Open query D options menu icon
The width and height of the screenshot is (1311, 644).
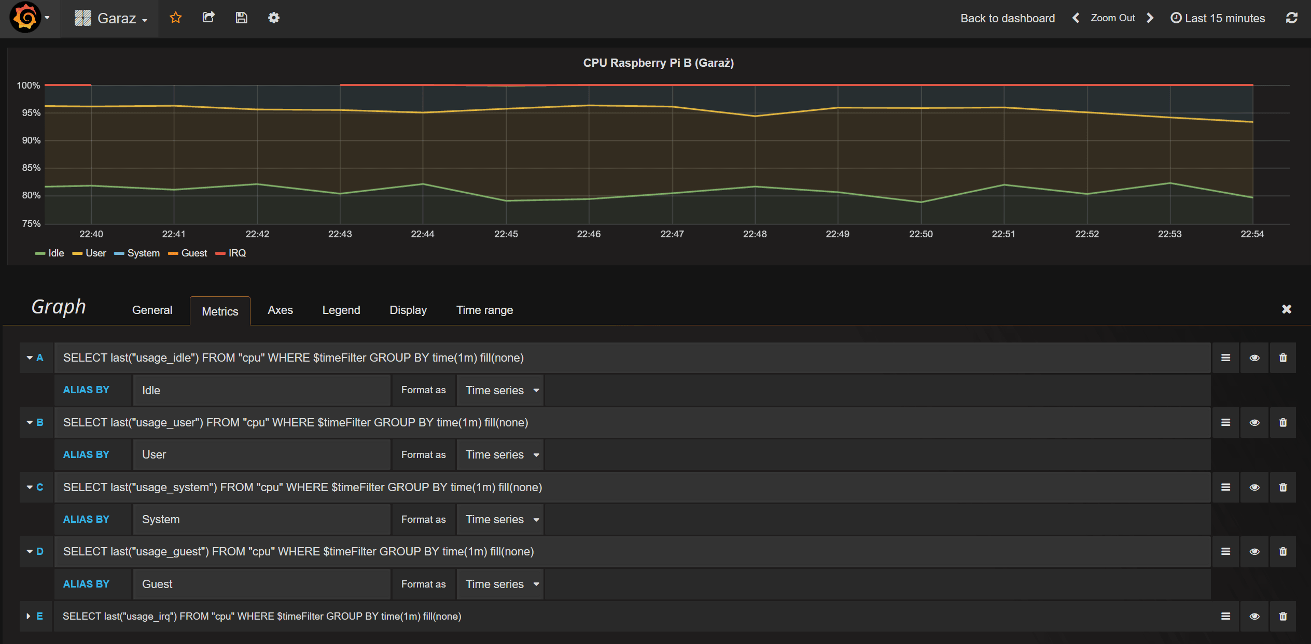(1225, 551)
